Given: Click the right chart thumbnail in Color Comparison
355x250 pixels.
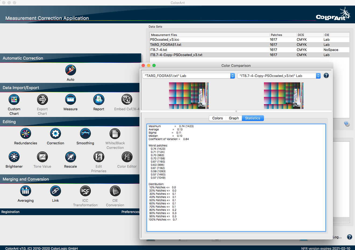Looking at the screenshot, I should 284,95.
